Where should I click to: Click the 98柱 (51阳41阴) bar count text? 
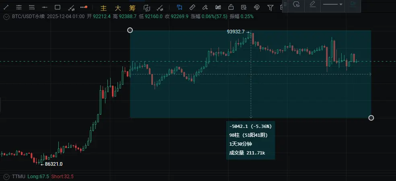click(249, 135)
